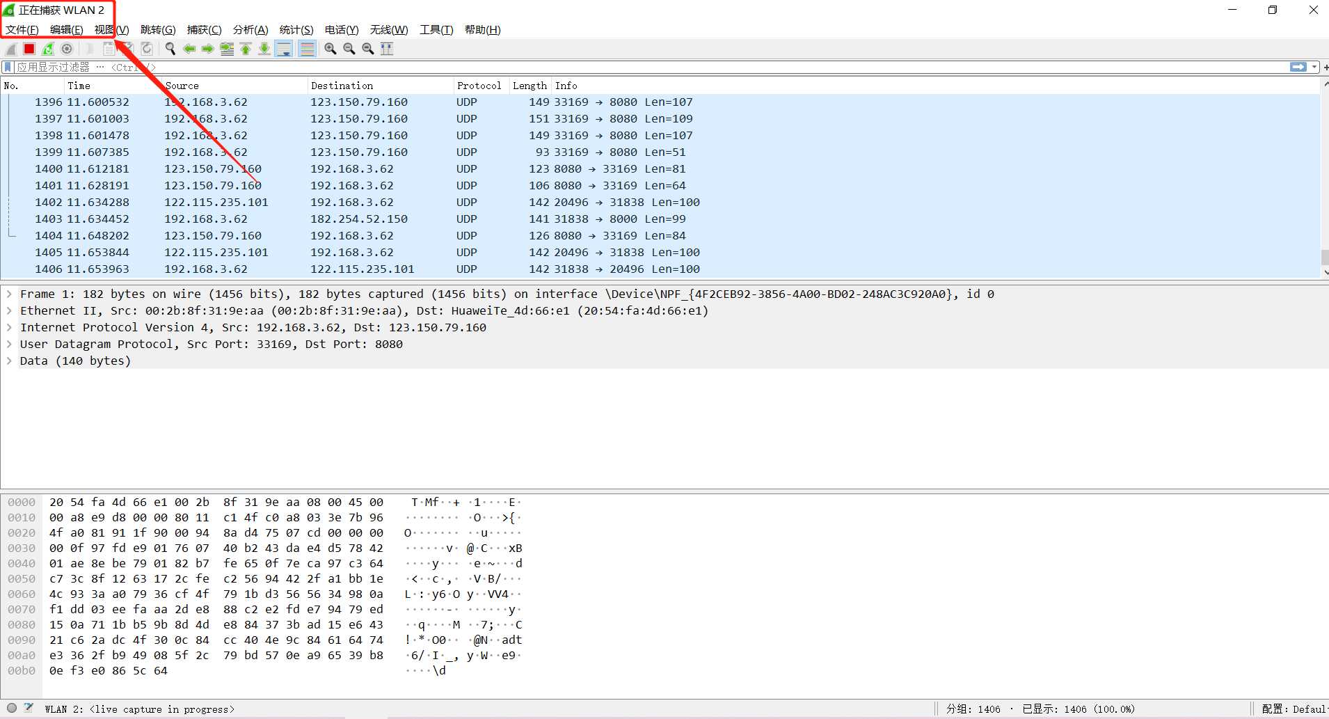Viewport: 1329px width, 719px height.
Task: Sort by the Protocol column header
Action: pos(482,86)
